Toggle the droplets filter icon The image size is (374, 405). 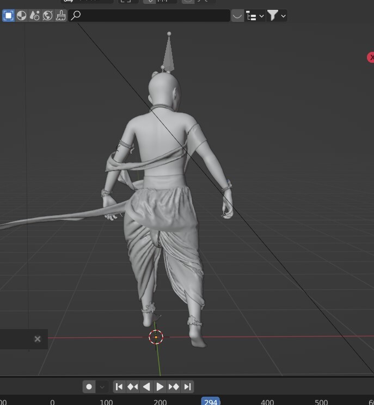coord(34,16)
